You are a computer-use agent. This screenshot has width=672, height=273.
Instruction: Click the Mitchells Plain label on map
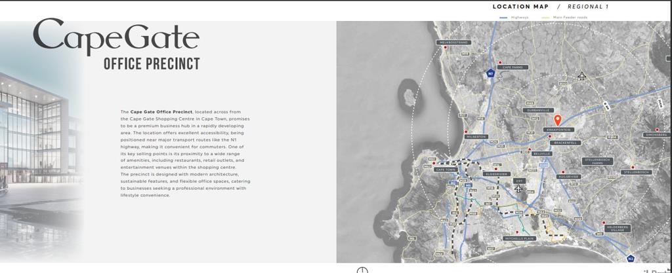(x=520, y=238)
